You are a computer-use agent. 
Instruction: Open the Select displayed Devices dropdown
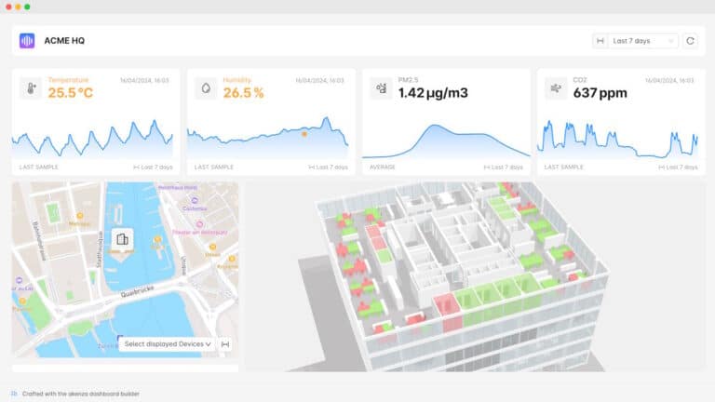tap(168, 344)
